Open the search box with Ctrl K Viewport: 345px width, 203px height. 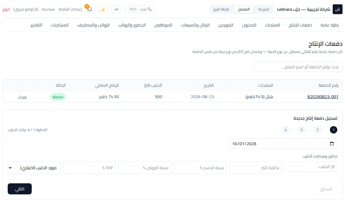click(140, 9)
